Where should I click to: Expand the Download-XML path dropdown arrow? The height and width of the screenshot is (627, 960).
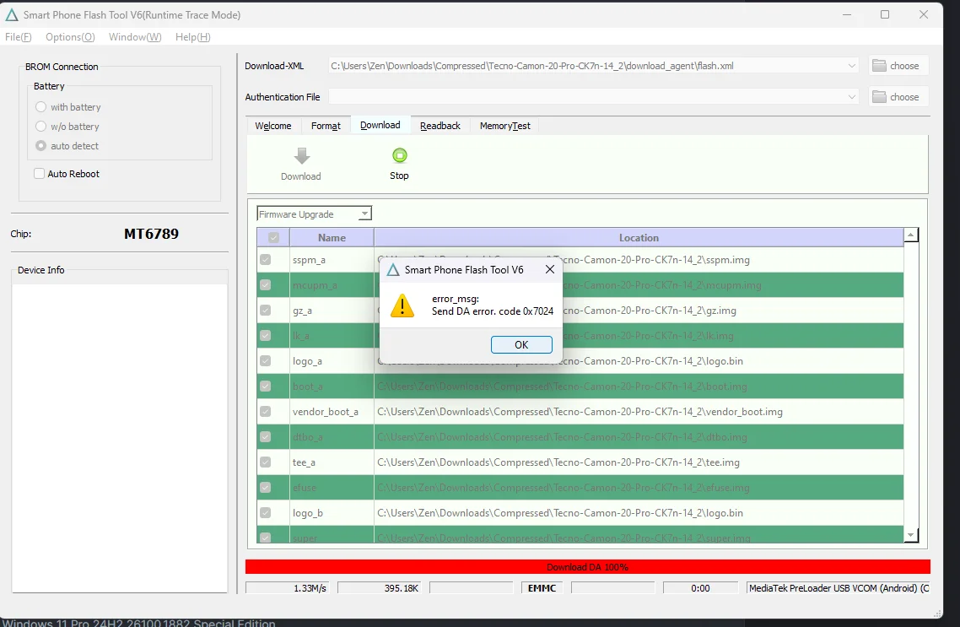(852, 66)
